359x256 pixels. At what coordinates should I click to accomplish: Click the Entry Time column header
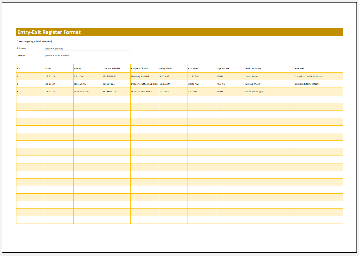pos(166,68)
